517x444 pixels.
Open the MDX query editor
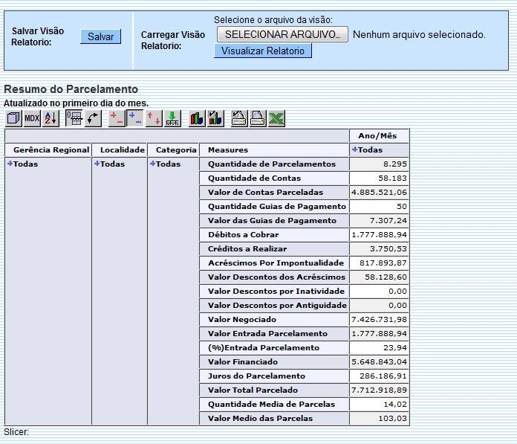pos(32,118)
